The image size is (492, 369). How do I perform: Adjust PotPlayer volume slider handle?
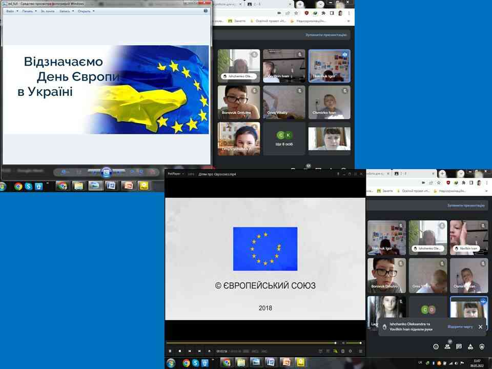(360, 343)
